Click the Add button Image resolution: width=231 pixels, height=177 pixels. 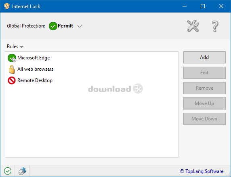point(204,57)
